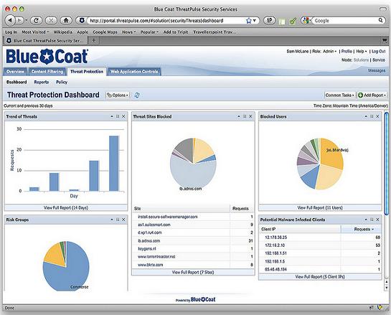Click the Google Maps bookmark
This screenshot has width=391, height=315.
coord(105,32)
